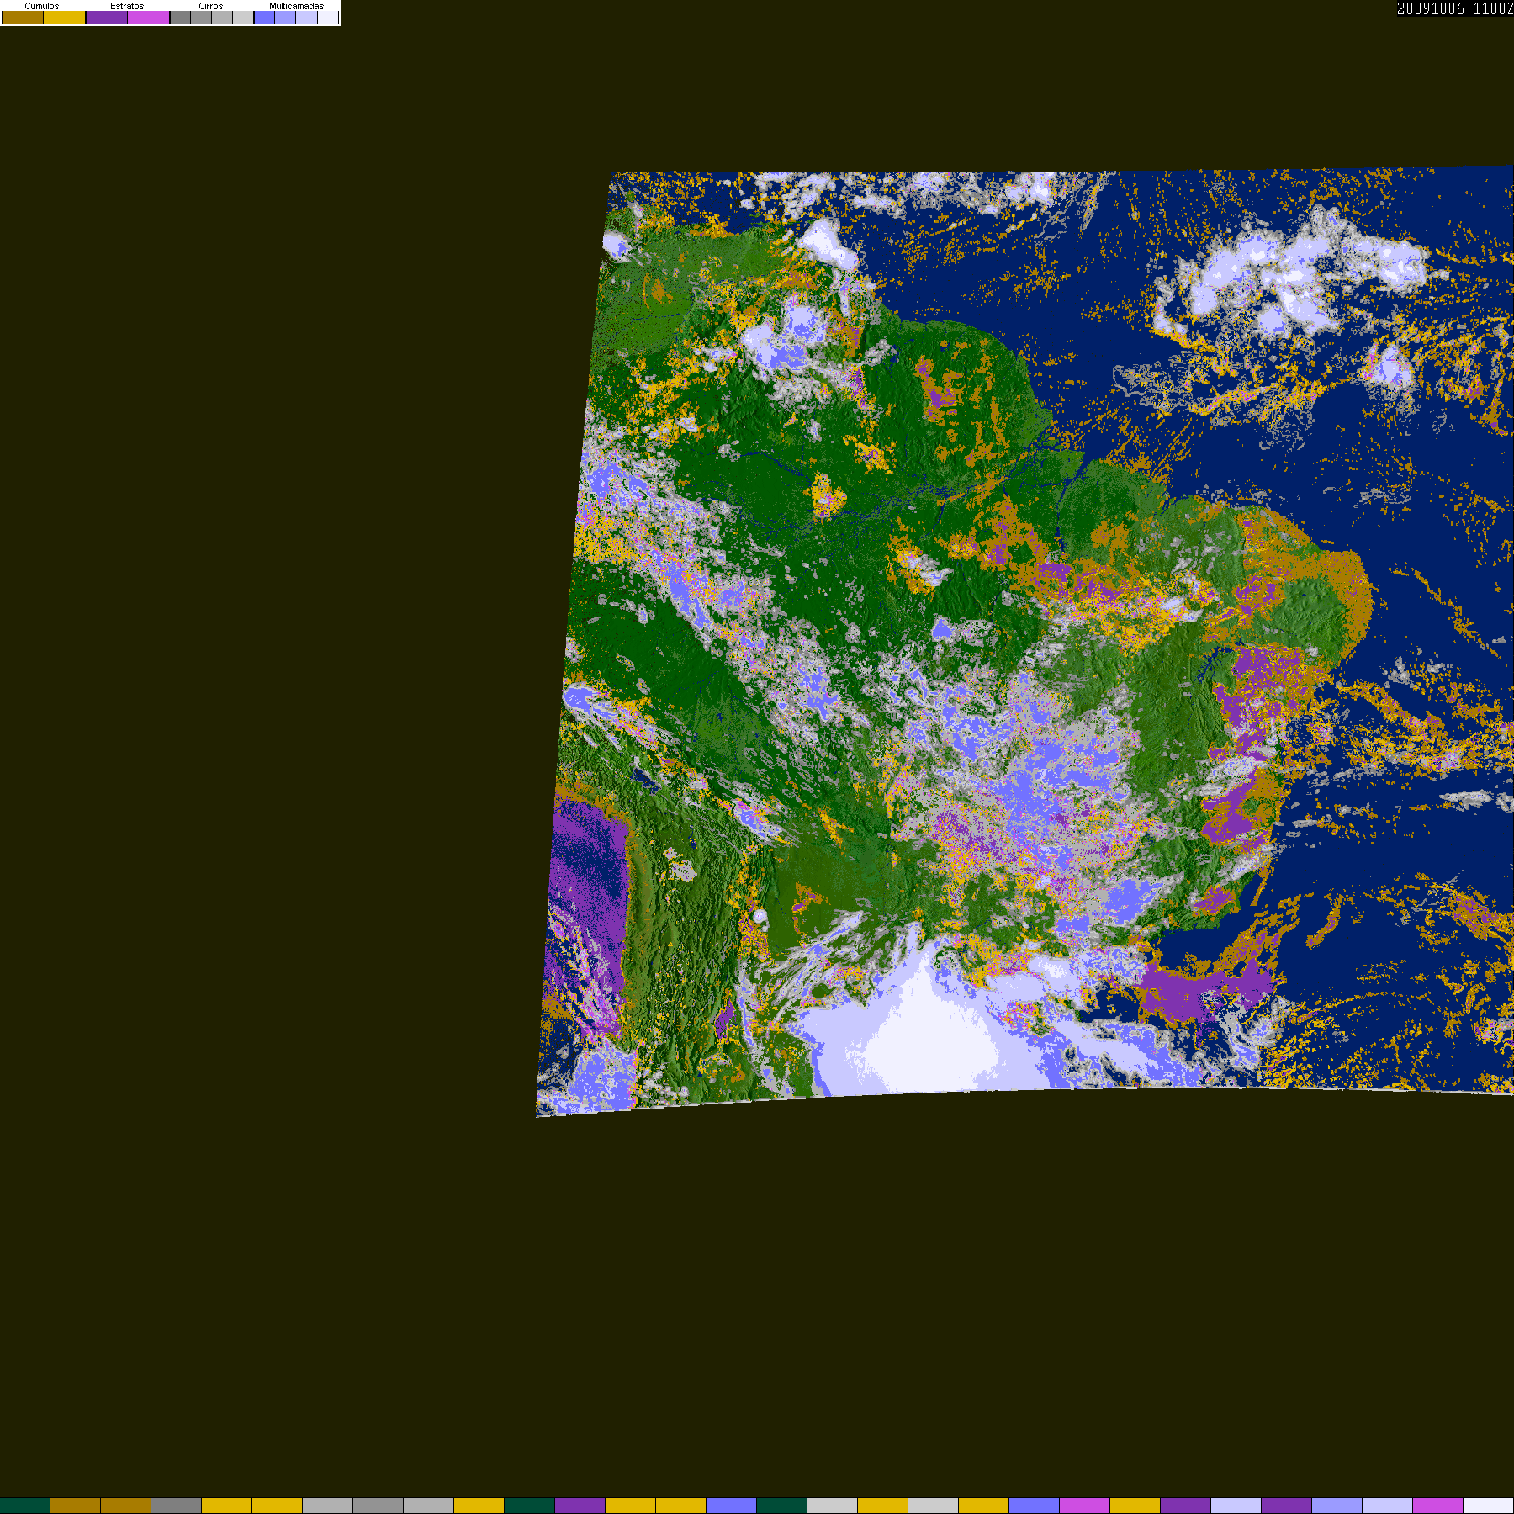Select the lightest gray Cirros swatch
The width and height of the screenshot is (1514, 1514).
point(243,18)
